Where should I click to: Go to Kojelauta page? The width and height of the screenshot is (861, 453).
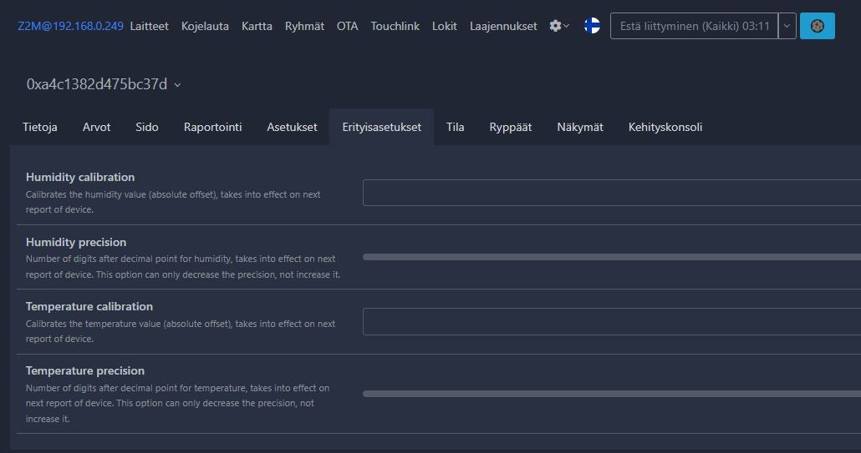coord(205,26)
